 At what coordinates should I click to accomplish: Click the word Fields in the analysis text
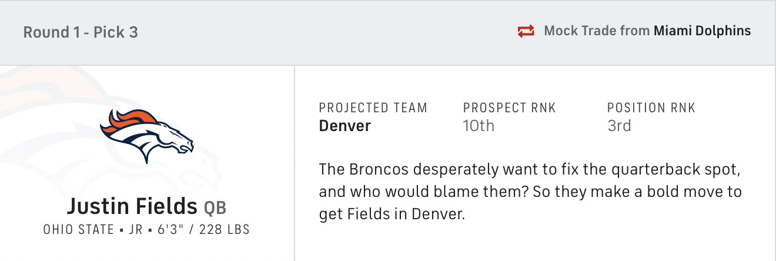click(x=364, y=215)
